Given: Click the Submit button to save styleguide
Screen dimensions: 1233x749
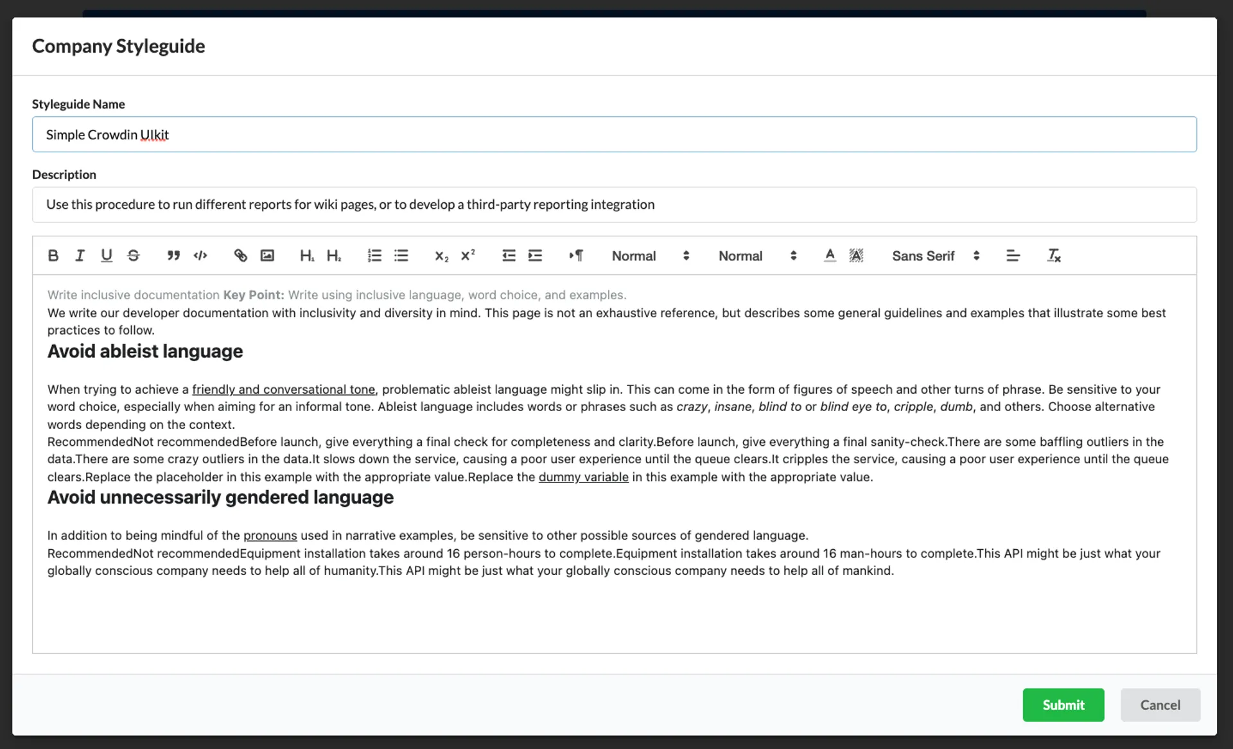Looking at the screenshot, I should [x=1063, y=704].
